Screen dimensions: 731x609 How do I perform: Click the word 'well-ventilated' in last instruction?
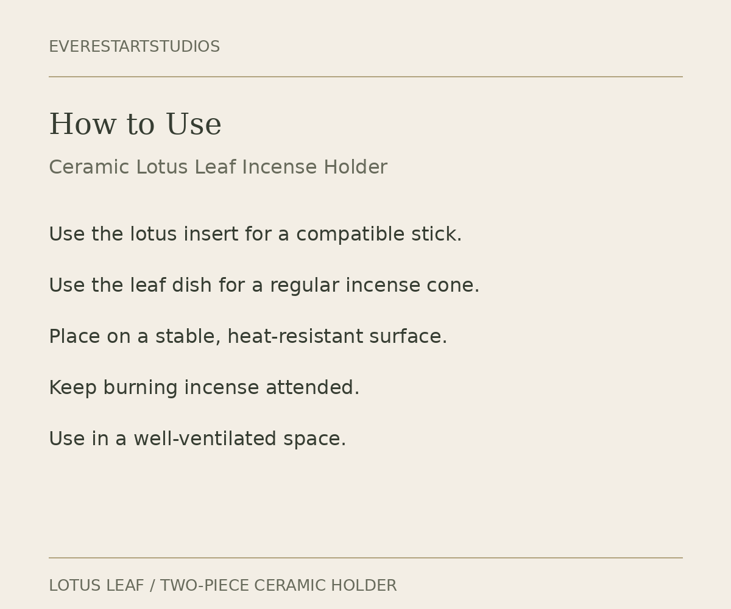click(x=205, y=439)
